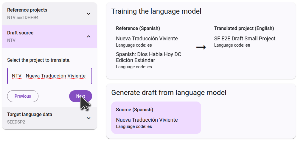Click the NTV project selection field
Viewport: 298px width, 141px height.
coord(49,76)
